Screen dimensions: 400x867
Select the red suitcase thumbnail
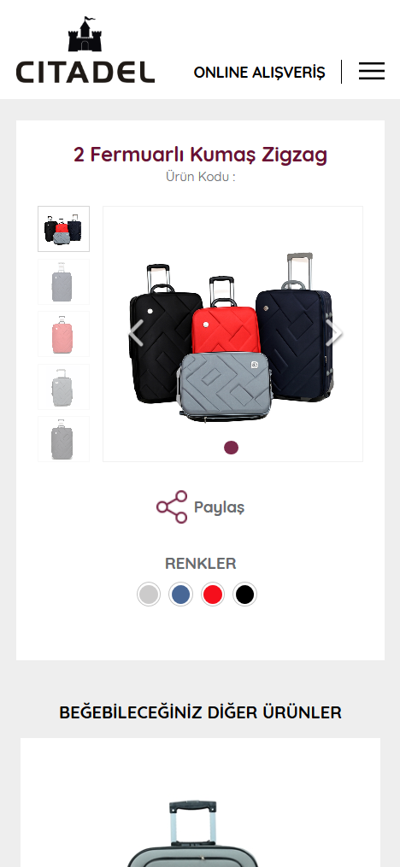[63, 334]
